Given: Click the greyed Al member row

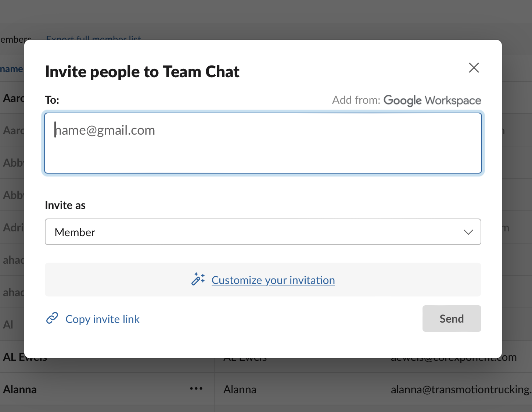Looking at the screenshot, I should click(x=8, y=324).
